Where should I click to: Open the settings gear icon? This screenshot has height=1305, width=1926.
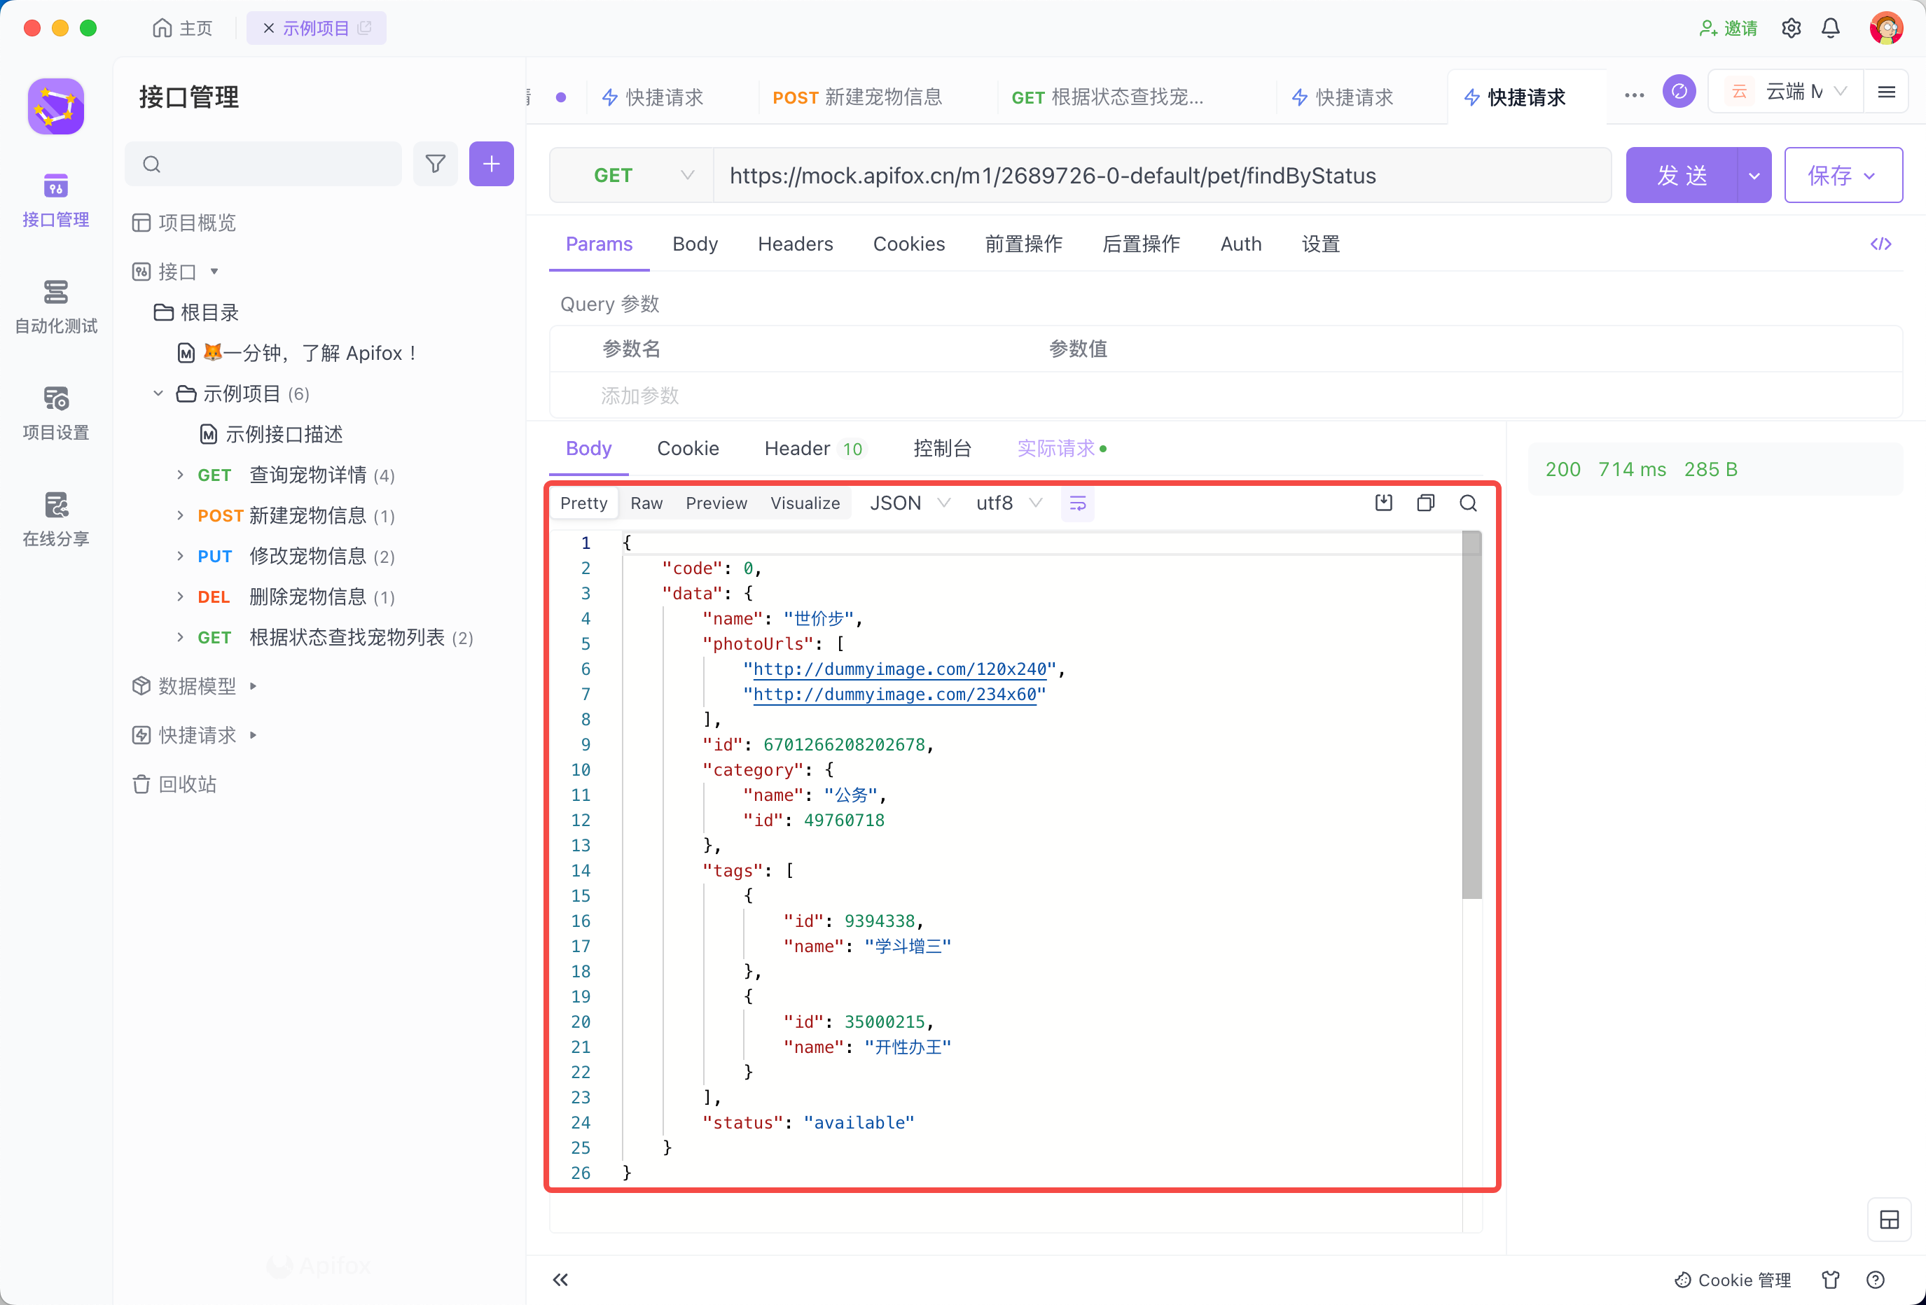pos(1791,28)
